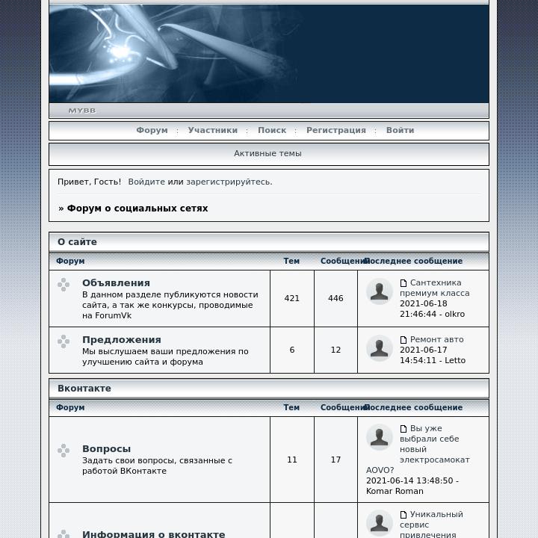Click the зарегистрируйтесь link in the greeting
The width and height of the screenshot is (538, 538).
pos(228,182)
